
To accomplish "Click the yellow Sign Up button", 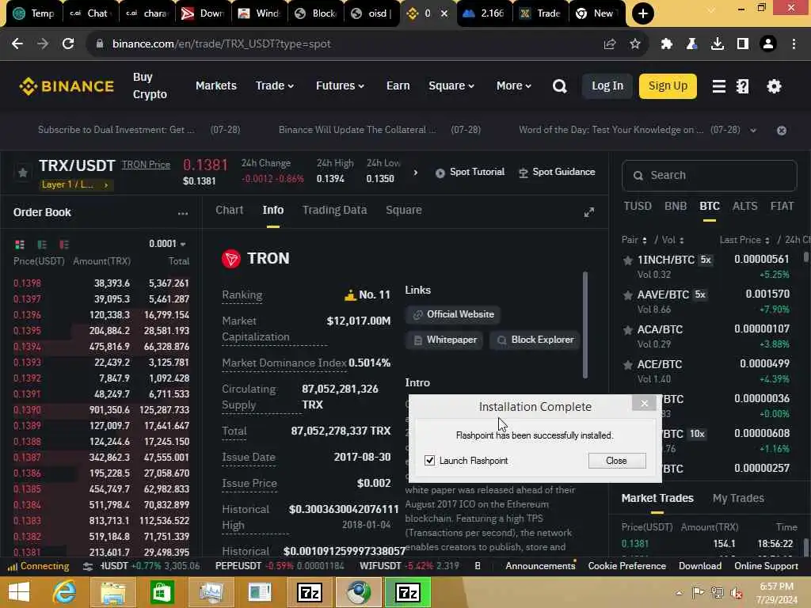I will point(668,85).
